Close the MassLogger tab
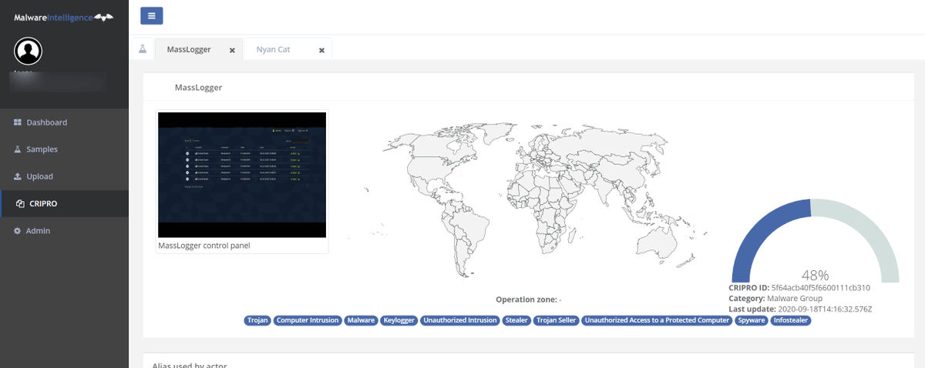The height and width of the screenshot is (368, 925). click(232, 50)
